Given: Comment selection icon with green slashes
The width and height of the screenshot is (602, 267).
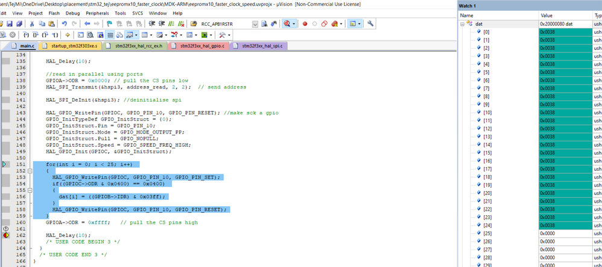Looking at the screenshot, I should point(171,23).
